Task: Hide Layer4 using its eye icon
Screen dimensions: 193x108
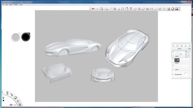Action: point(173,52)
